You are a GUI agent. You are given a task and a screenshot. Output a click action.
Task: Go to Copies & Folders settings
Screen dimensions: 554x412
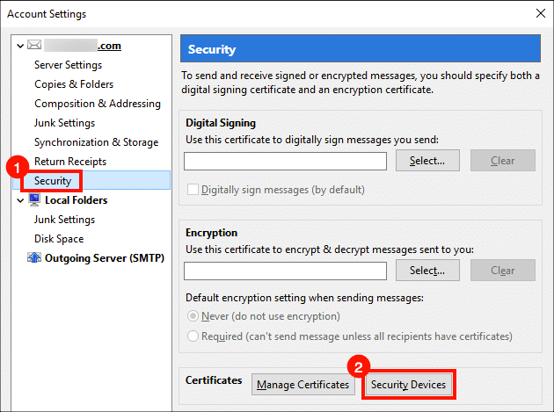pos(72,84)
